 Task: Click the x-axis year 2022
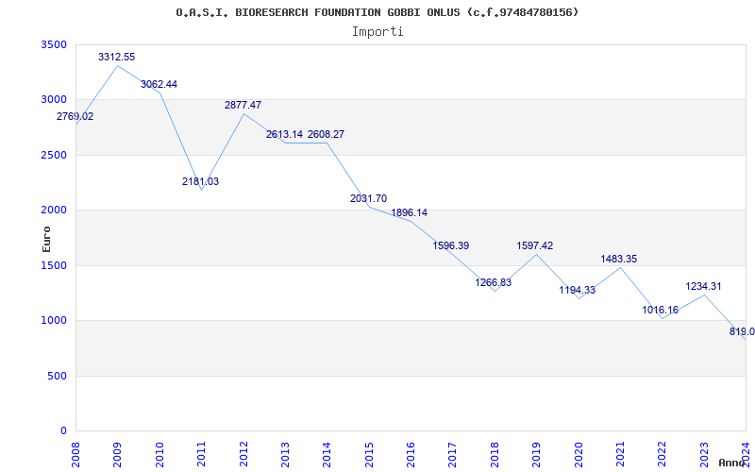663,454
